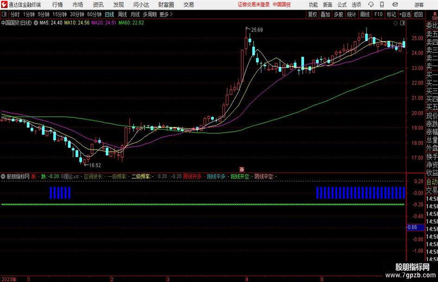
Task: Click the 返回 back button
Action: [418, 14]
